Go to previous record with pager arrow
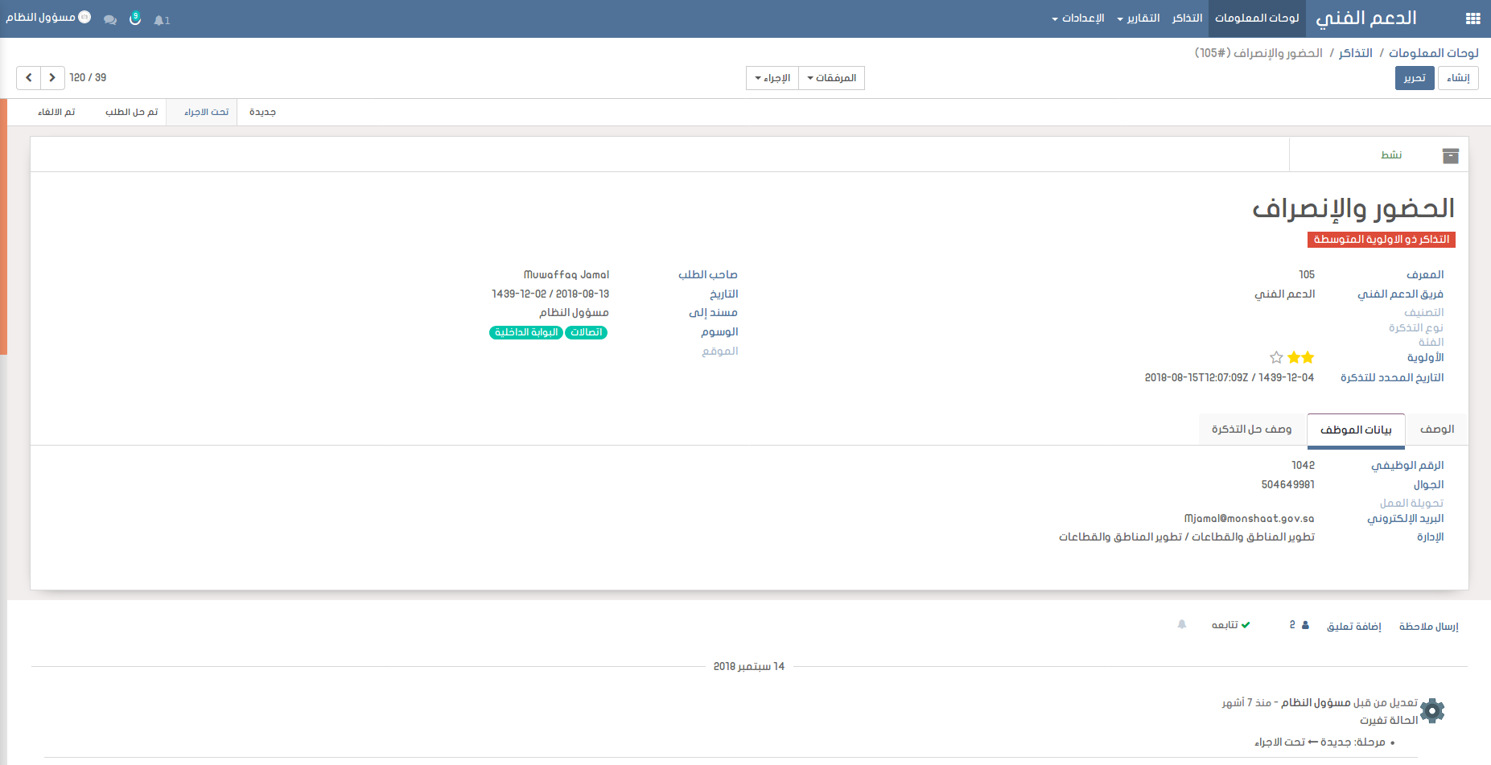Screen dimensions: 1491x765 [29, 78]
